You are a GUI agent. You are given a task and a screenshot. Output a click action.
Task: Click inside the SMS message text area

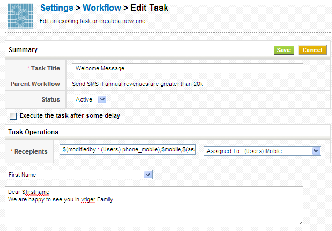[154, 206]
